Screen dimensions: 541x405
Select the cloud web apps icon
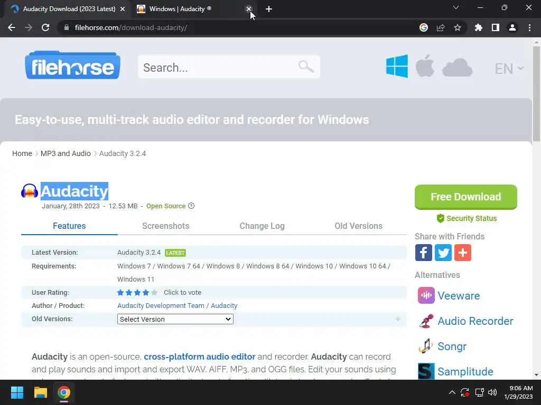457,67
